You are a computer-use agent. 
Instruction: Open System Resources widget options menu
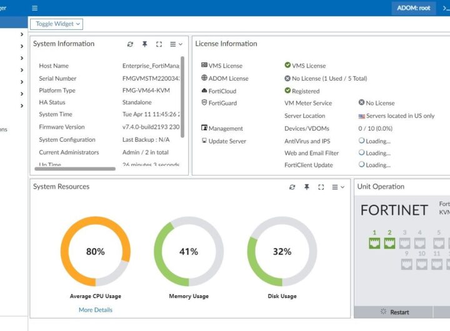pyautogui.click(x=337, y=187)
